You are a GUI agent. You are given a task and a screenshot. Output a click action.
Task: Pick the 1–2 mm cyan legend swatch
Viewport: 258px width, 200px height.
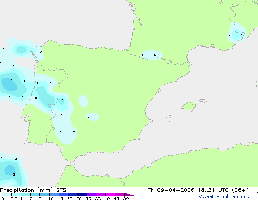click(x=26, y=195)
